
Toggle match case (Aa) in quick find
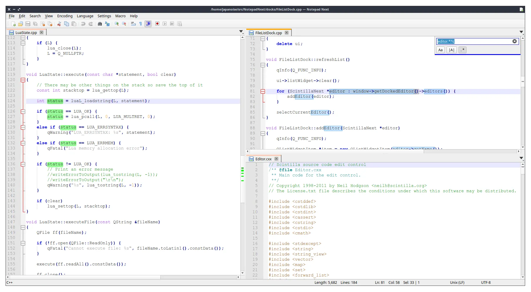click(x=440, y=50)
